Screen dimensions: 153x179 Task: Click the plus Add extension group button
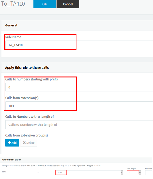(x=12, y=143)
